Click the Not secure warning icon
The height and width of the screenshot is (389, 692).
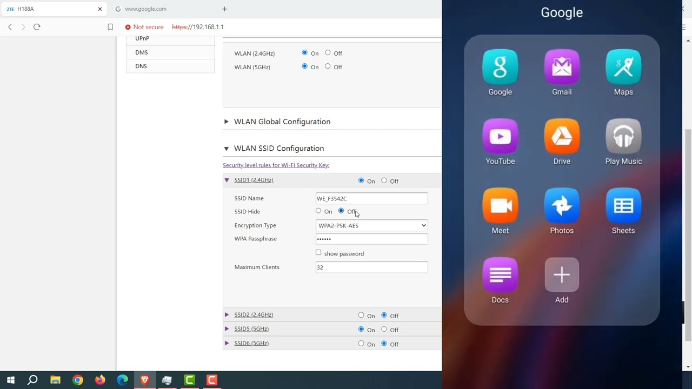pos(128,27)
